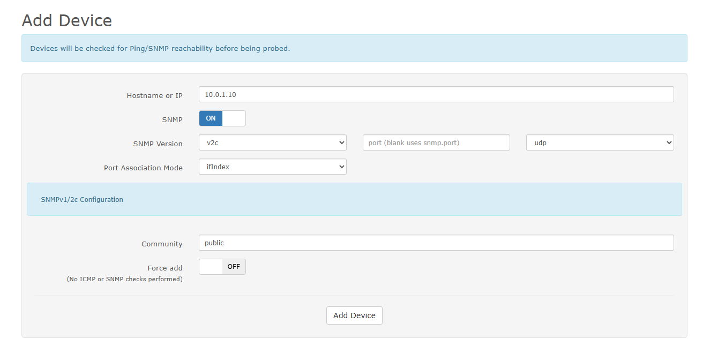Enable the Force add OFF switch

click(x=222, y=267)
